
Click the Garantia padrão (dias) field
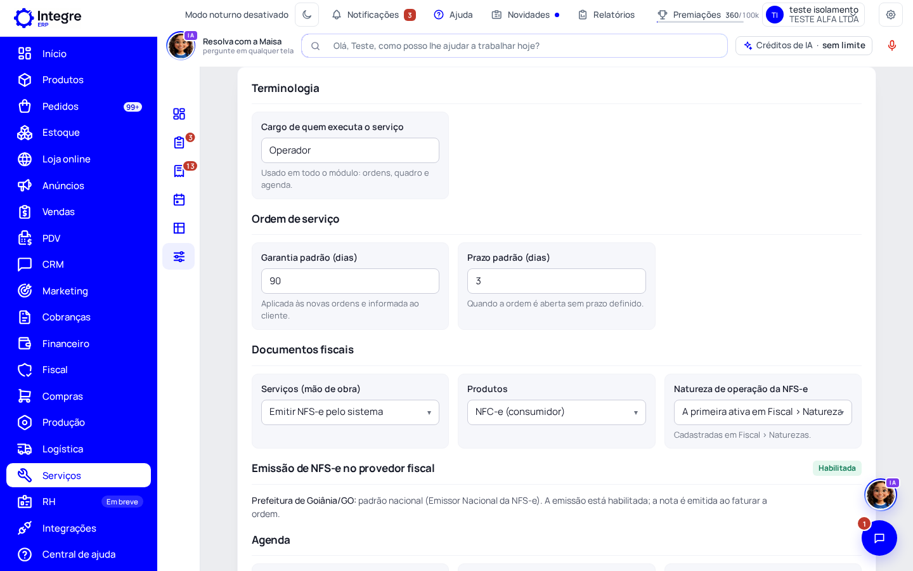point(350,281)
